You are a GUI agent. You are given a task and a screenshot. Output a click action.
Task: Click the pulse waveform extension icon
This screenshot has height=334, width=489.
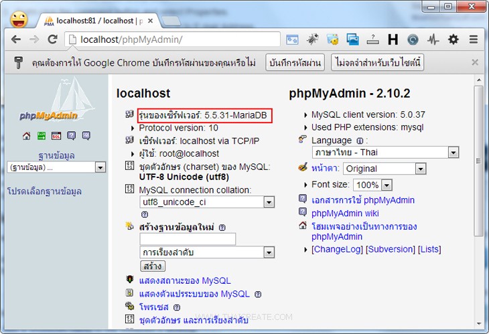[433, 39]
